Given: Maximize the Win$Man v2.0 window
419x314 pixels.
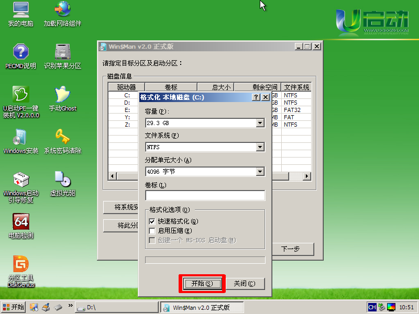Looking at the screenshot, I should tap(307, 47).
